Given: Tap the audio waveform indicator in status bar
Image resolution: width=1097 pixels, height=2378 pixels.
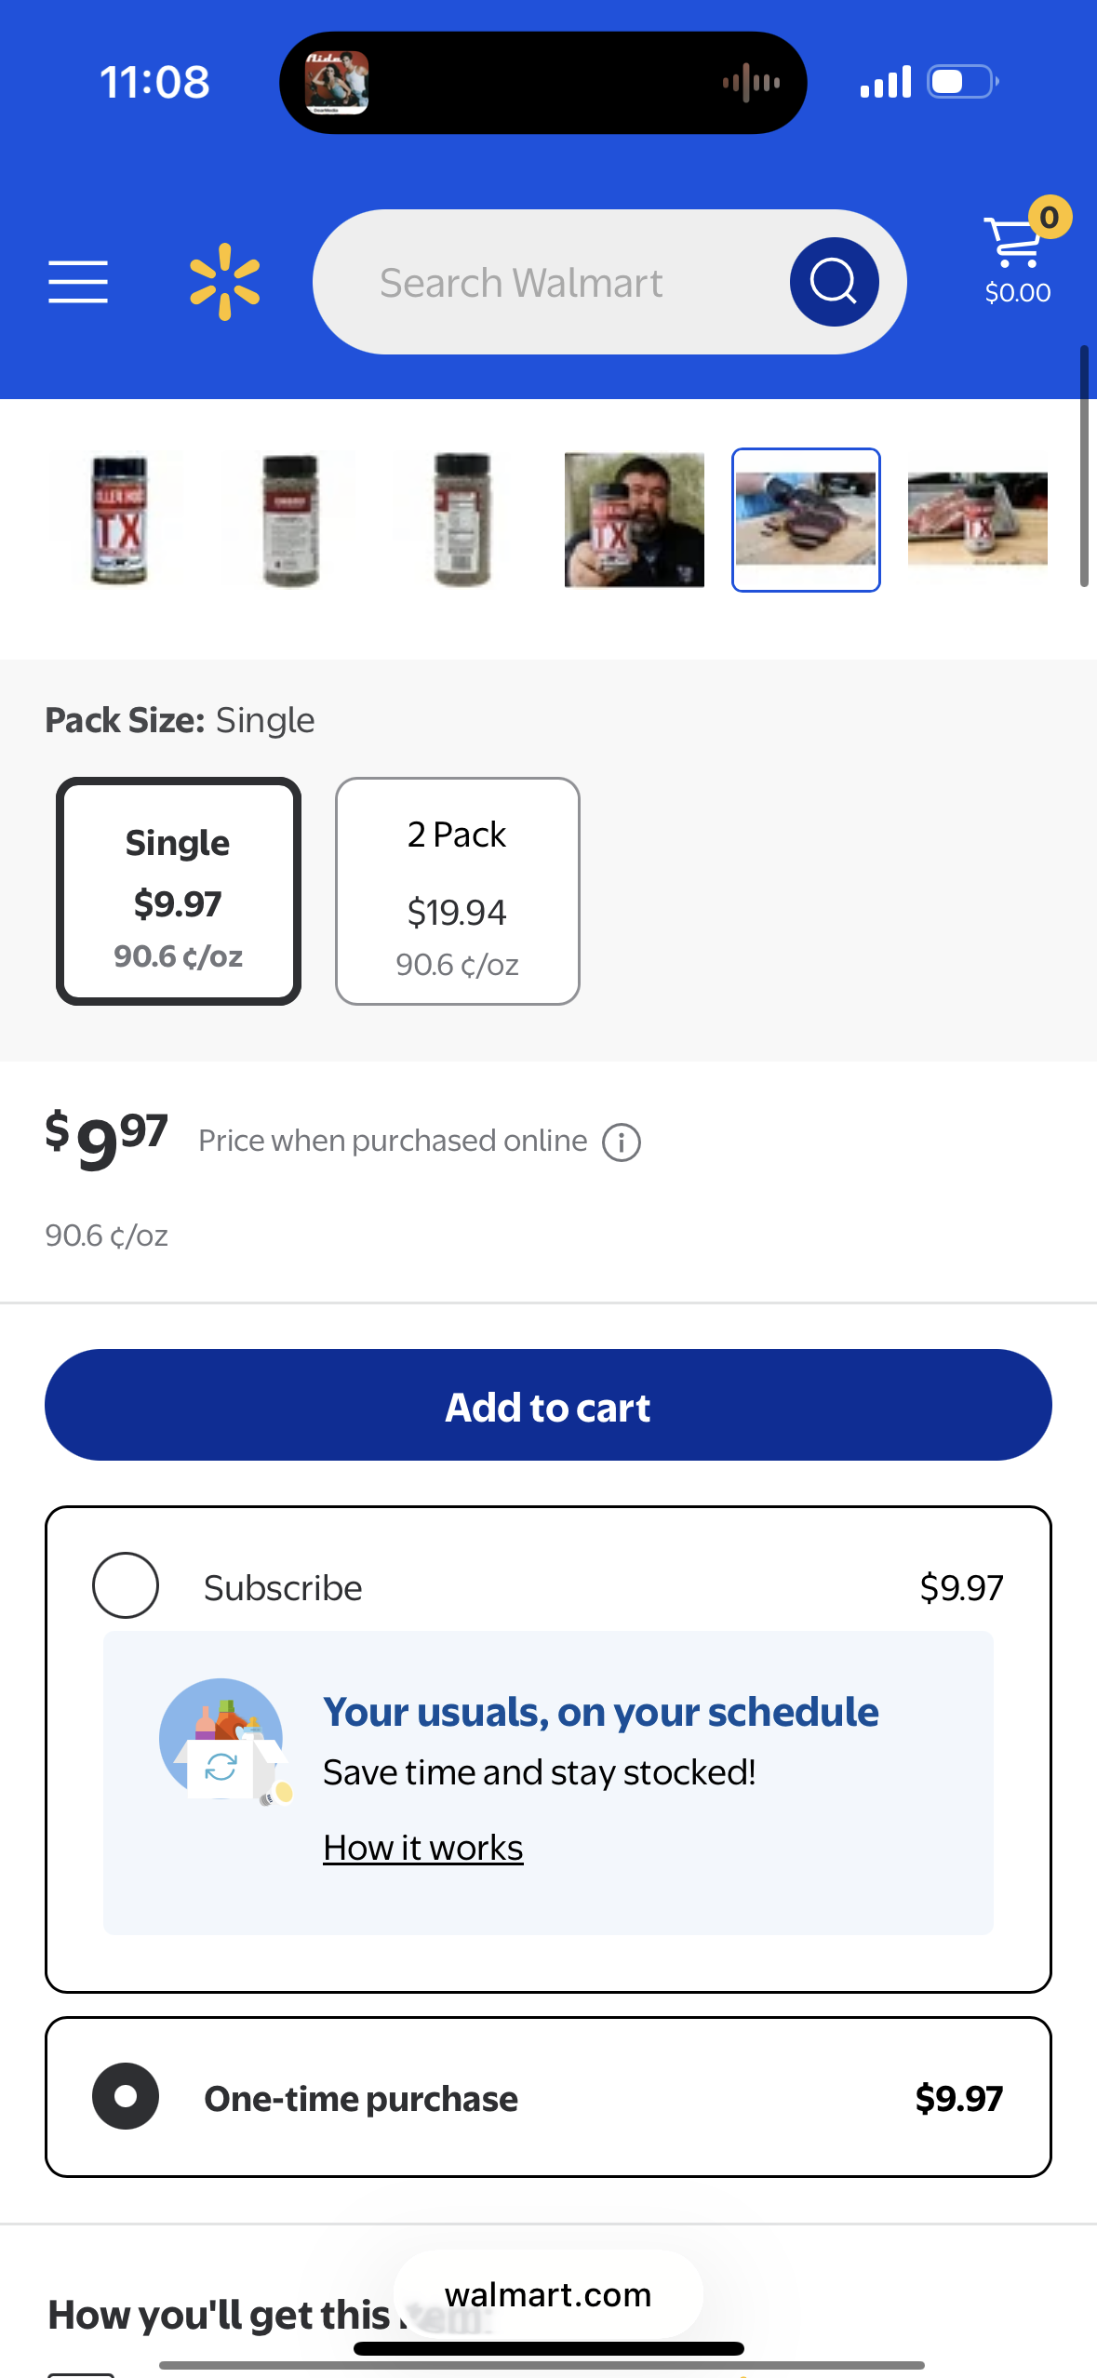Looking at the screenshot, I should (752, 83).
